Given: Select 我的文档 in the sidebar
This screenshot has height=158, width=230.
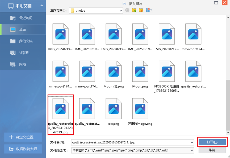Looking at the screenshot, I should pyautogui.click(x=26, y=41).
